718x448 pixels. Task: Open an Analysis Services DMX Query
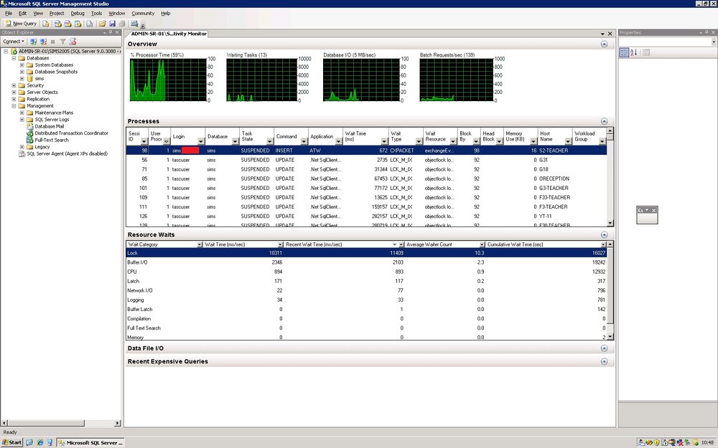67,24
